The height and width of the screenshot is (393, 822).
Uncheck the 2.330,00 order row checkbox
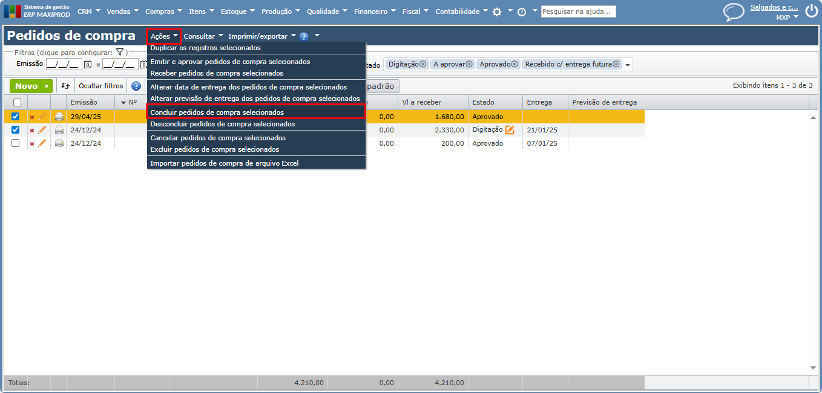[x=16, y=130]
